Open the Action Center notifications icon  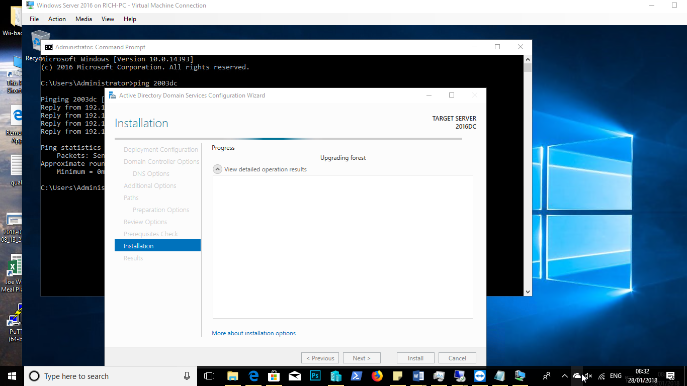pos(670,376)
